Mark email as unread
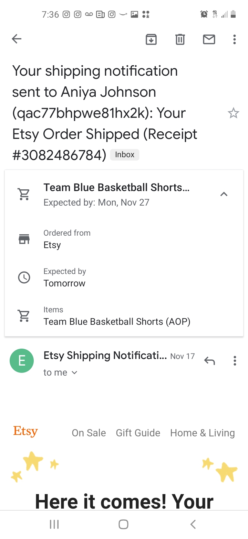248x539 pixels. (x=209, y=39)
